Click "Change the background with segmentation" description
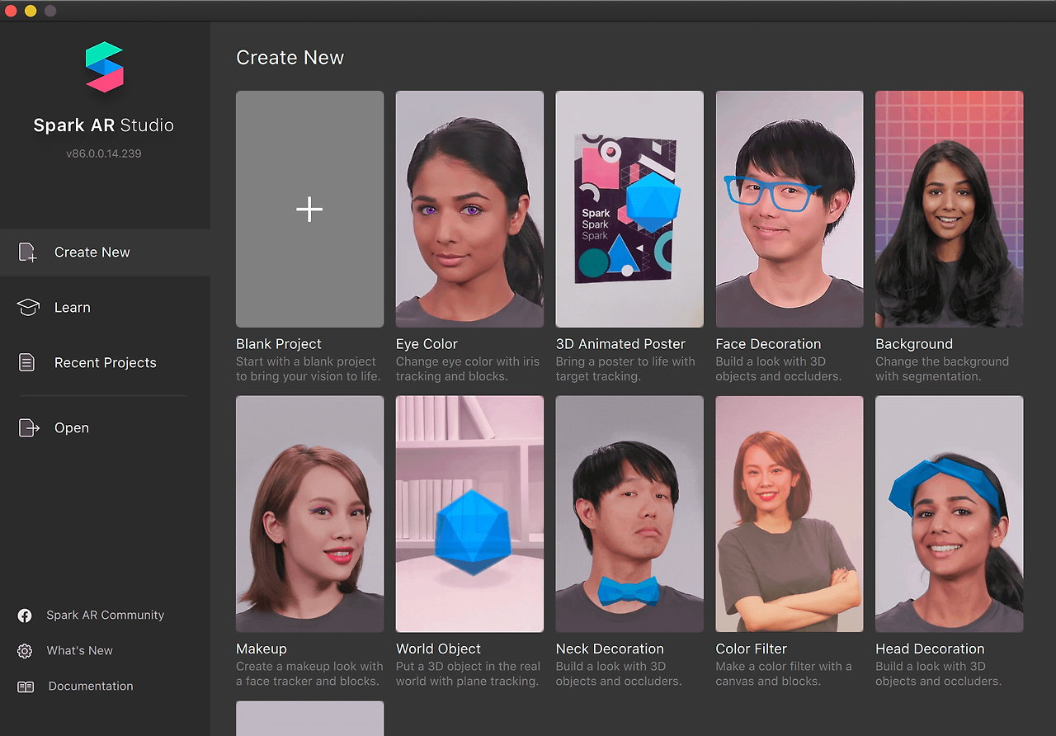Screen dimensions: 1056x736 click(942, 369)
